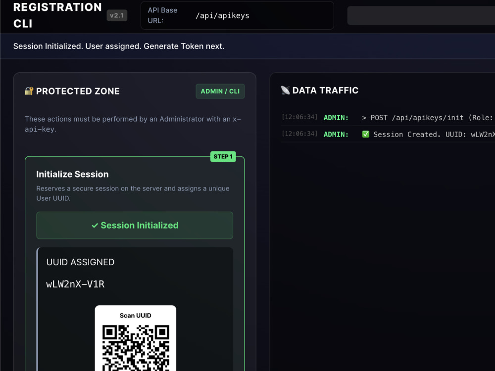Click the lock icon beside Protected Zone

click(29, 91)
